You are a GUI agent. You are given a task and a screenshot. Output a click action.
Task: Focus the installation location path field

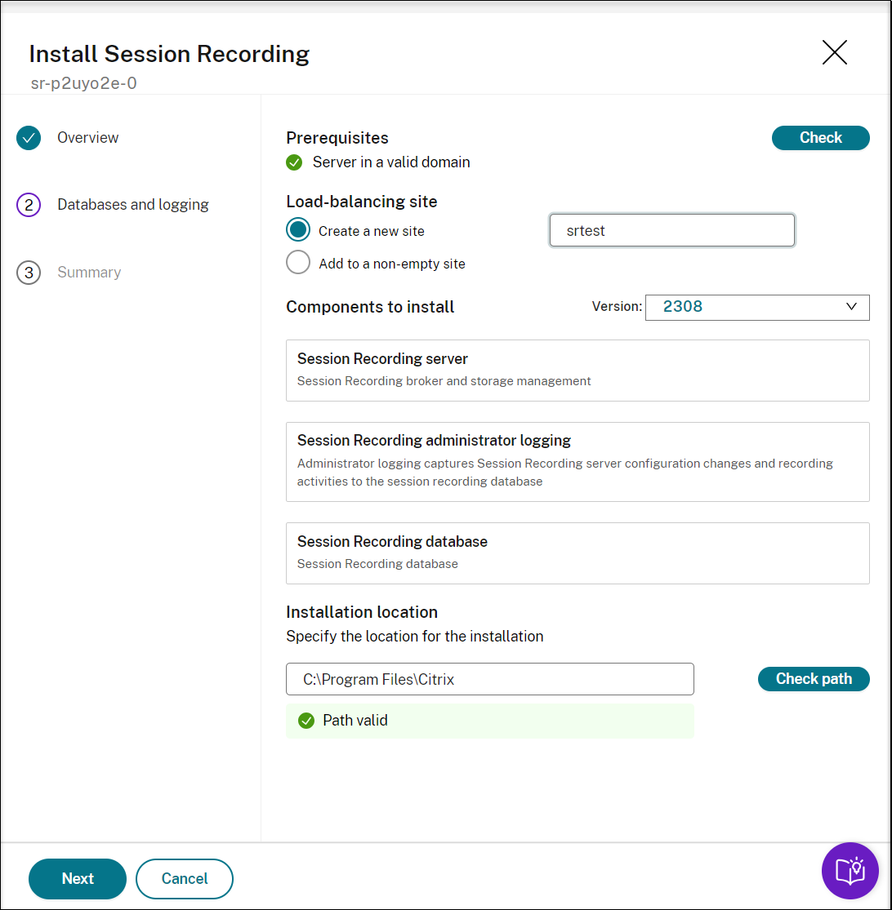pyautogui.click(x=489, y=679)
